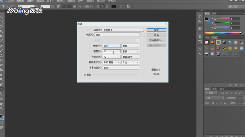Click the 确定 OK button
The image size is (245, 137).
click(156, 30)
